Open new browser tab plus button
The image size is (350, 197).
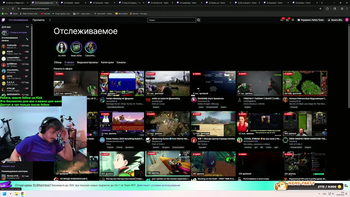[322, 3]
